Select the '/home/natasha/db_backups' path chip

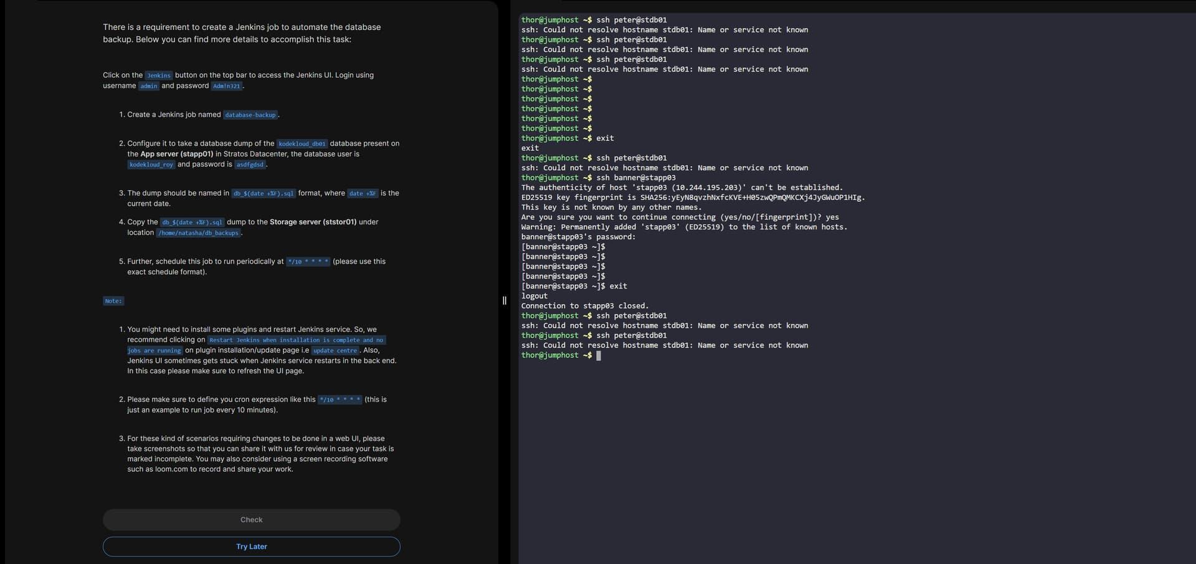point(198,233)
